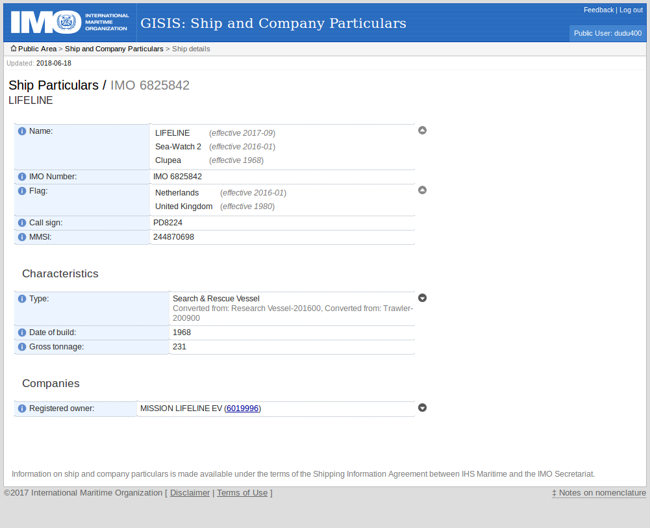Click the gross tonnage value 231

click(x=179, y=347)
